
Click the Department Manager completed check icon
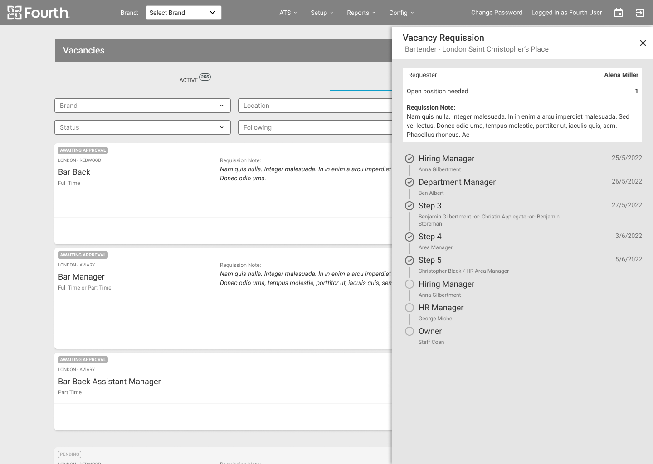click(409, 182)
